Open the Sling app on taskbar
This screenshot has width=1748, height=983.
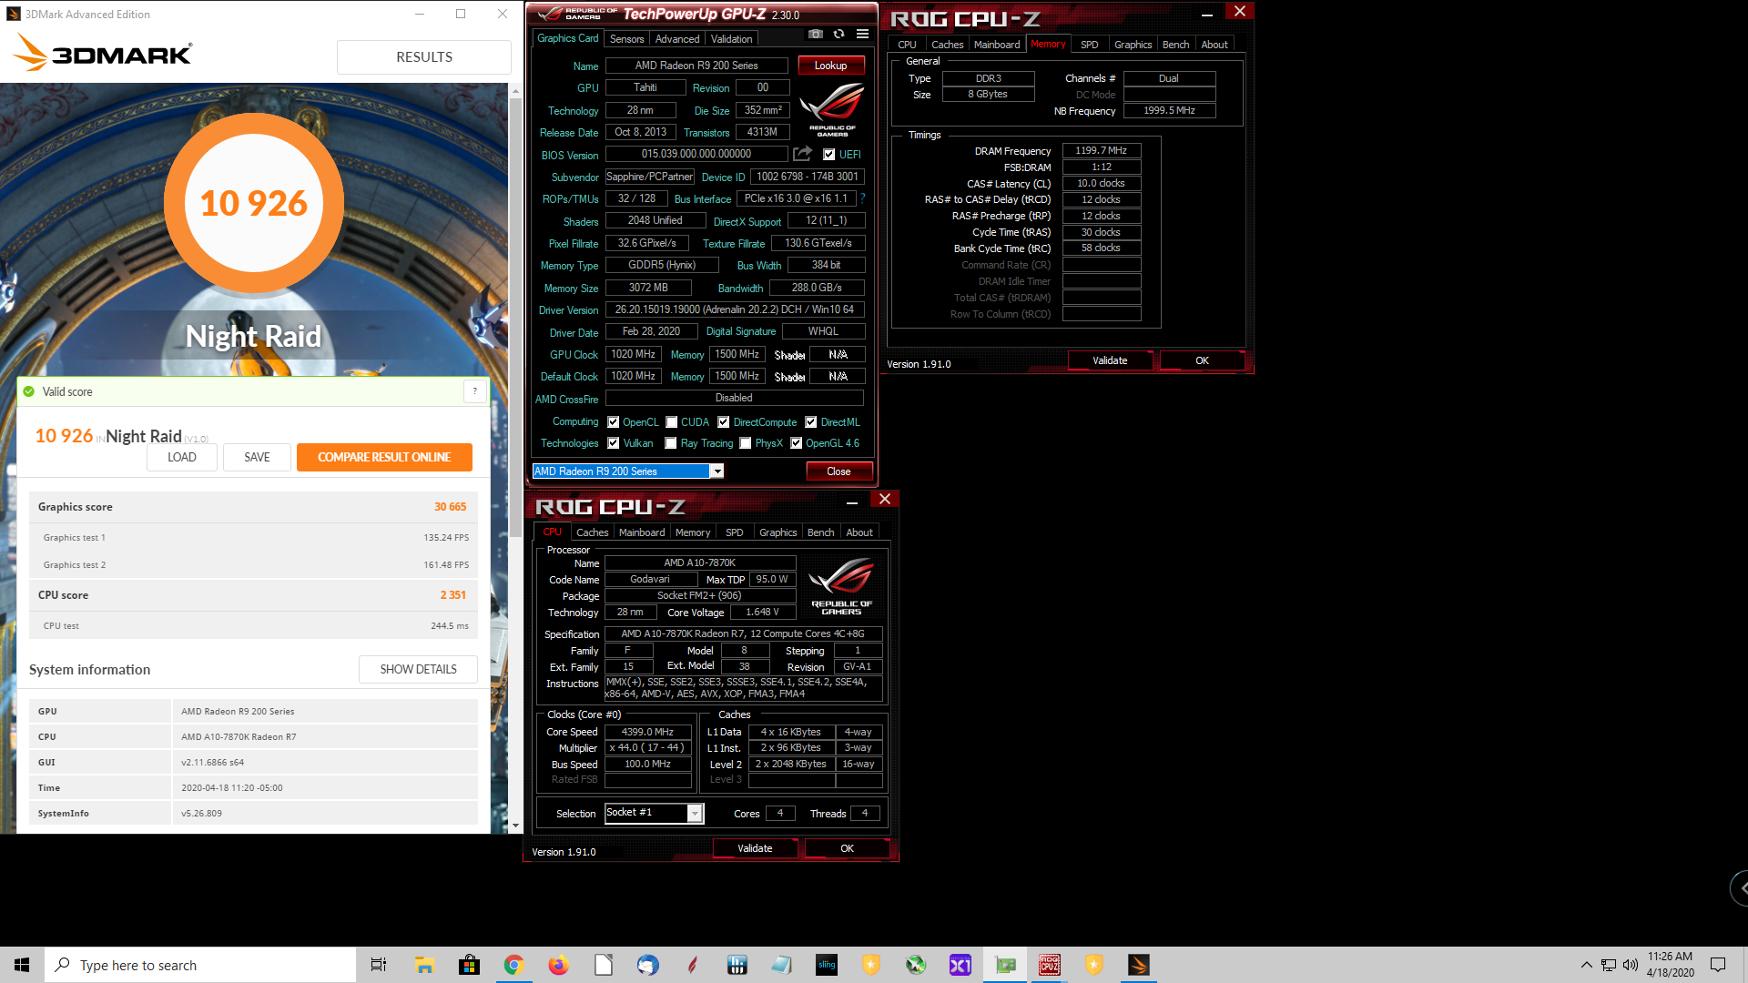coord(827,965)
